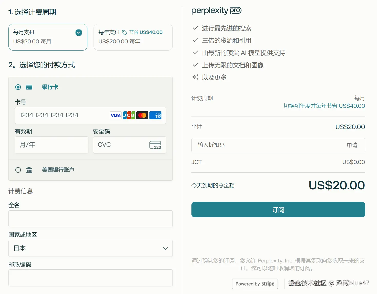This screenshot has width=377, height=294.
Task: Click the 今天到期的总金额 label
Action: tap(213, 185)
